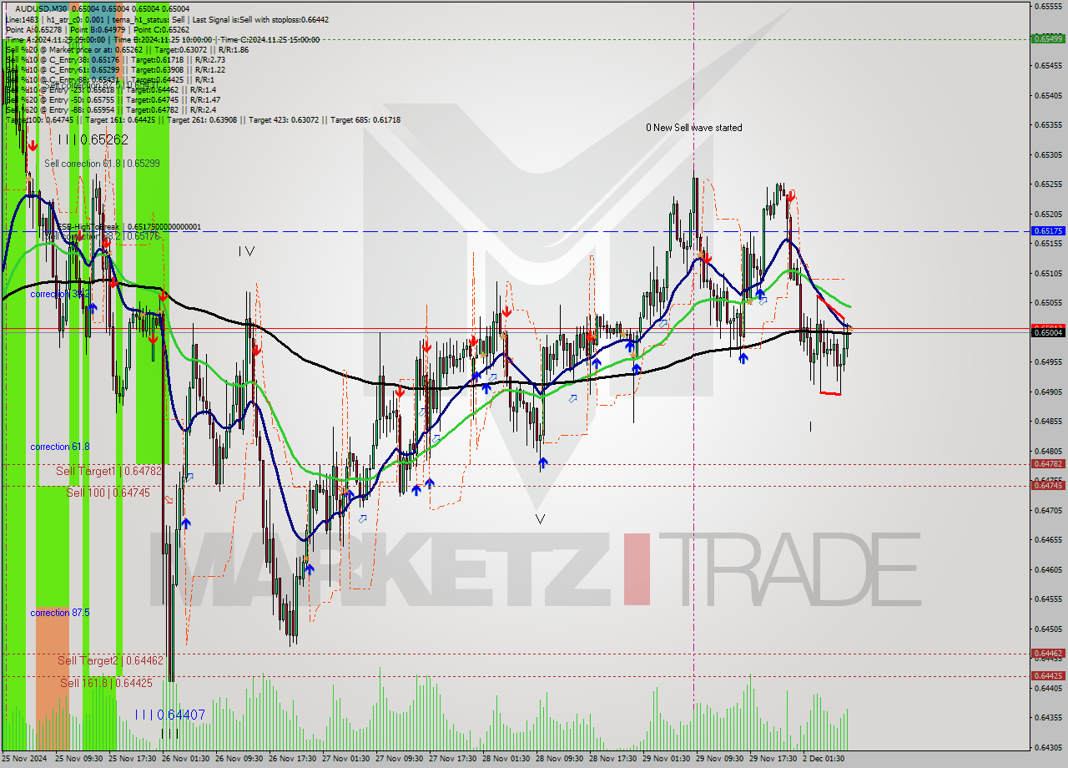Viewport: 1068px width, 768px height.
Task: Select the 'I I | 0.65262' wave label
Action: pyautogui.click(x=93, y=140)
